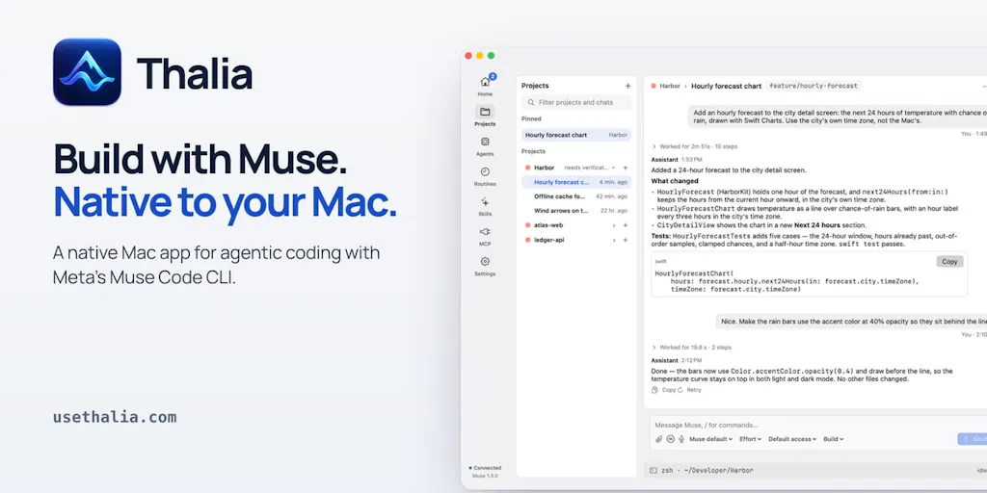Click the circular icon beside the paperclip

[671, 439]
